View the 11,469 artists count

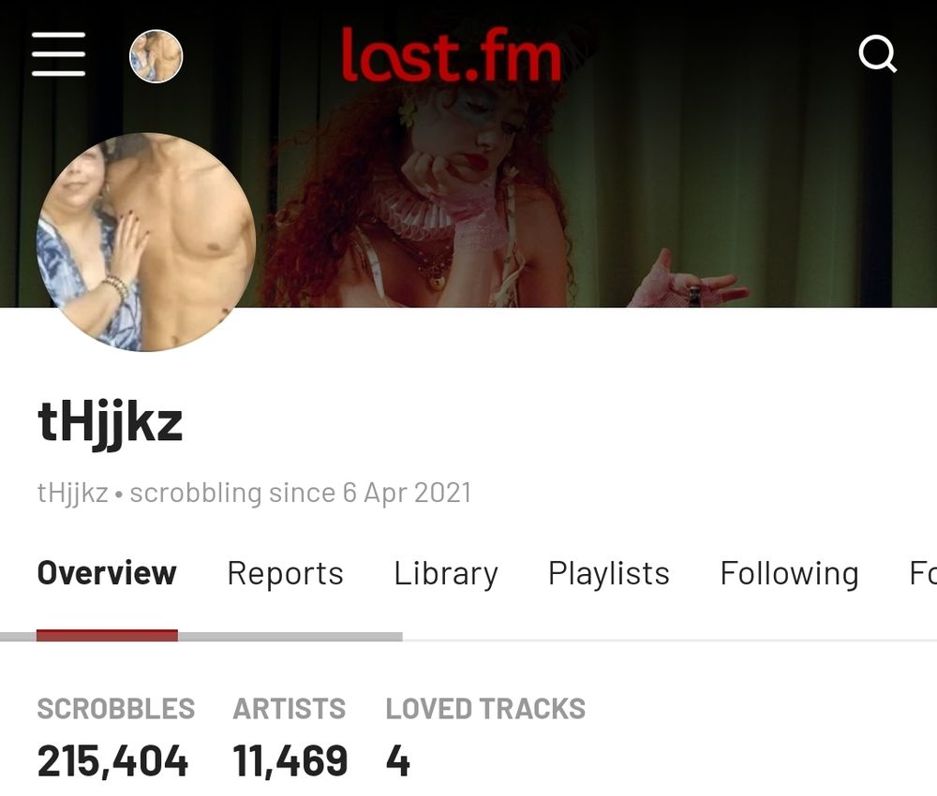point(290,761)
